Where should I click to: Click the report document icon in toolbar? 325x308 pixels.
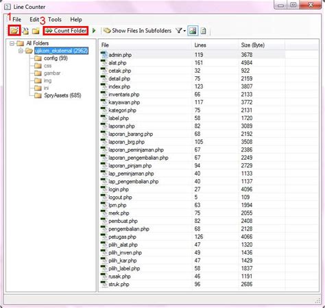203,31
